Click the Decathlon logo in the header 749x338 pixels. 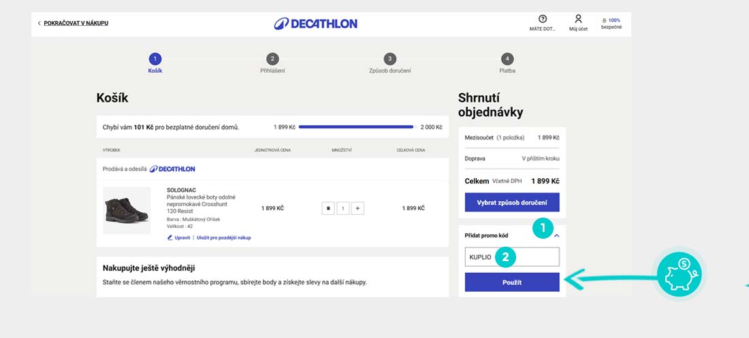coord(315,24)
